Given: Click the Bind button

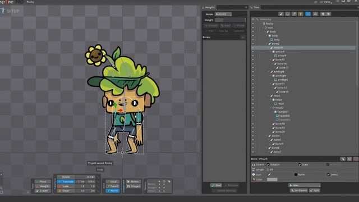Looking at the screenshot, I should coord(216,185).
